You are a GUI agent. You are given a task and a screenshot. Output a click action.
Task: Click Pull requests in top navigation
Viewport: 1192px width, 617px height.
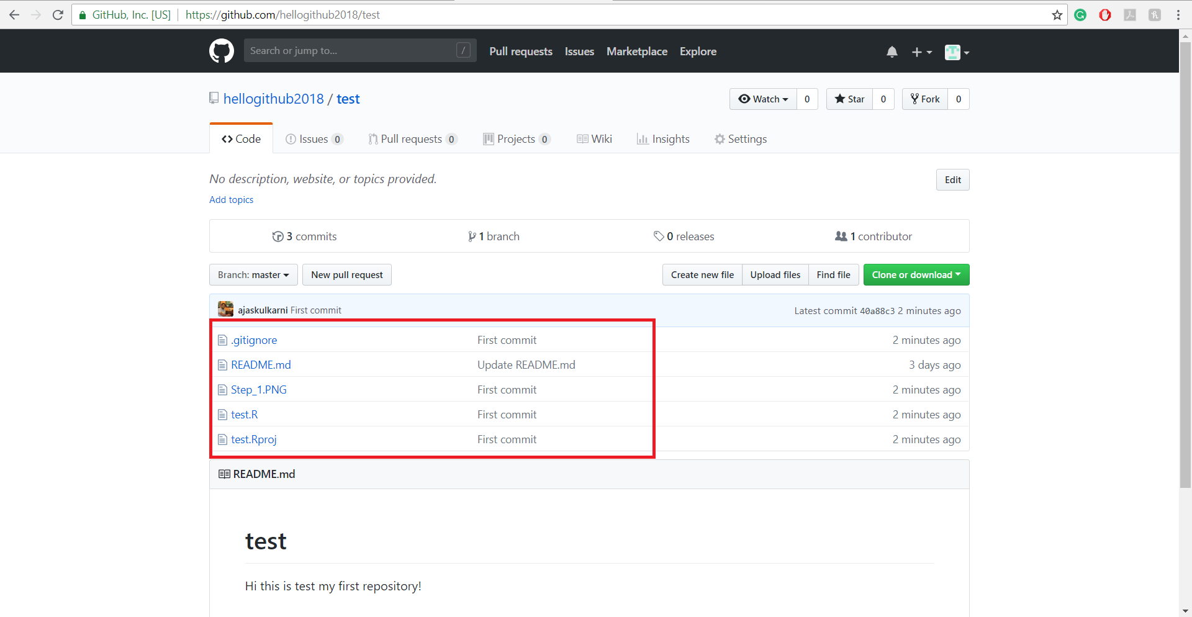pyautogui.click(x=521, y=52)
